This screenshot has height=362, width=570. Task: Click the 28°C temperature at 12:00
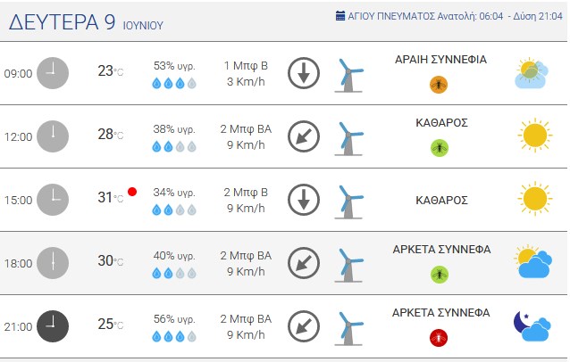click(x=111, y=135)
